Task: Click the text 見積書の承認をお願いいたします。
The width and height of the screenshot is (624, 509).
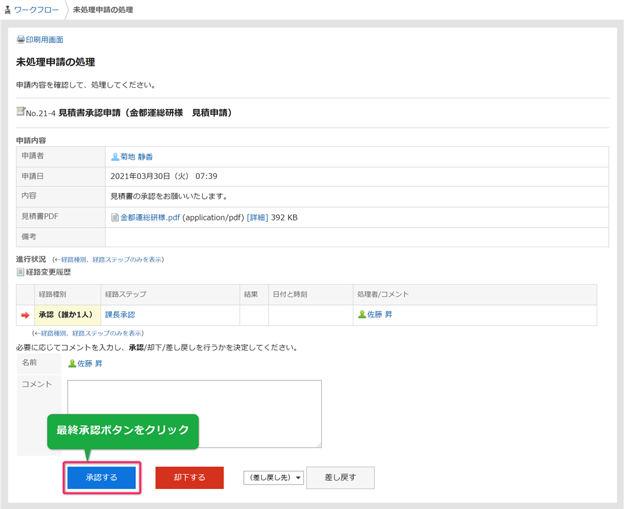Action: 169,197
